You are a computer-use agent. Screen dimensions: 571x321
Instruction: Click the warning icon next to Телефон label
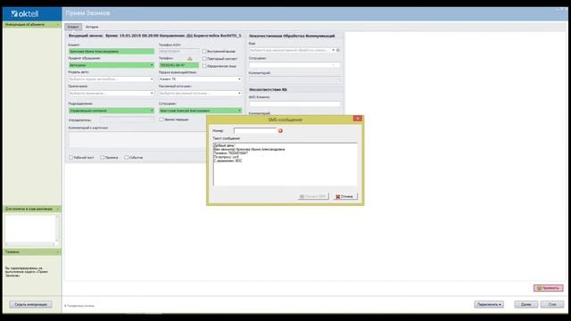pos(189,58)
